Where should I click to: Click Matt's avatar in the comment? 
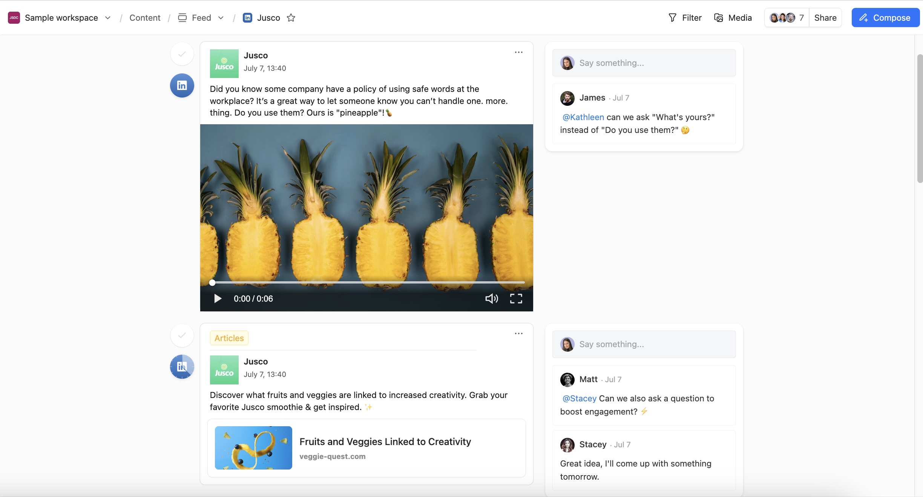(567, 380)
